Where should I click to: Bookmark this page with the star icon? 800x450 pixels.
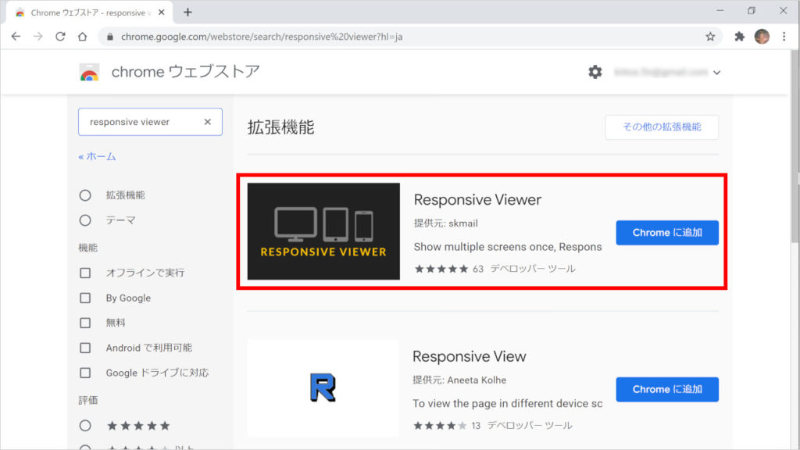coord(709,36)
